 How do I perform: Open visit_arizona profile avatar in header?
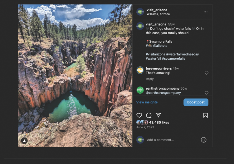coord(140,12)
